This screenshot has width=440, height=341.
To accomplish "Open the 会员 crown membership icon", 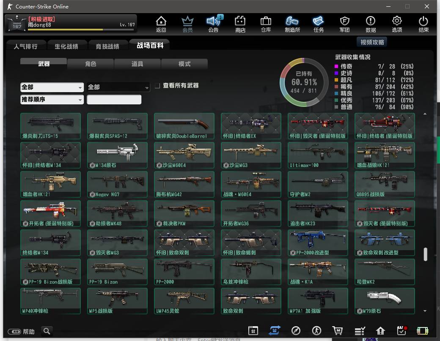I will 187,24.
